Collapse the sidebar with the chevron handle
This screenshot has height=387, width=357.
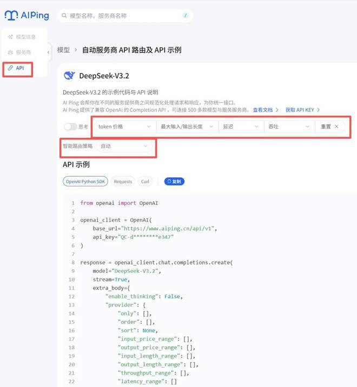[48, 52]
